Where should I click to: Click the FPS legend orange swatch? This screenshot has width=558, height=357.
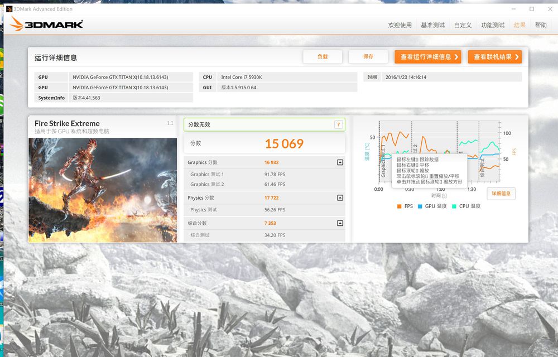pyautogui.click(x=400, y=206)
